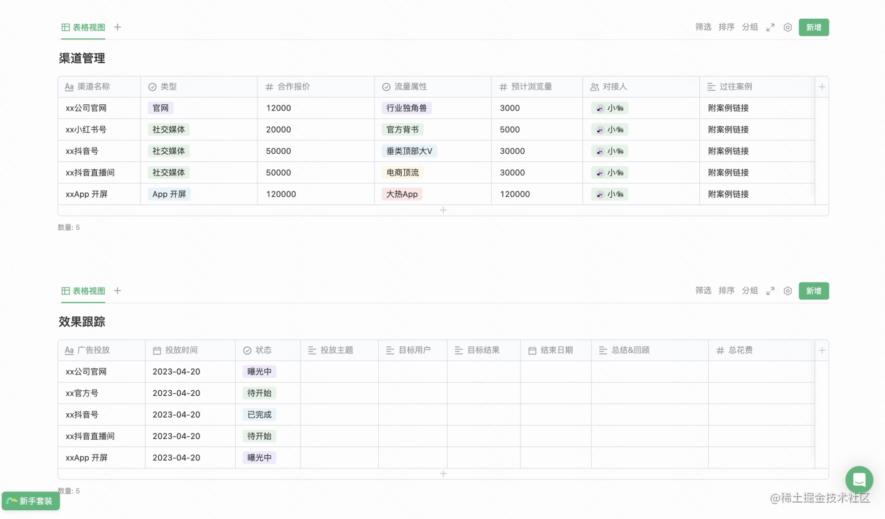
Task: Add new column to 渠道管理 table
Action: [822, 87]
